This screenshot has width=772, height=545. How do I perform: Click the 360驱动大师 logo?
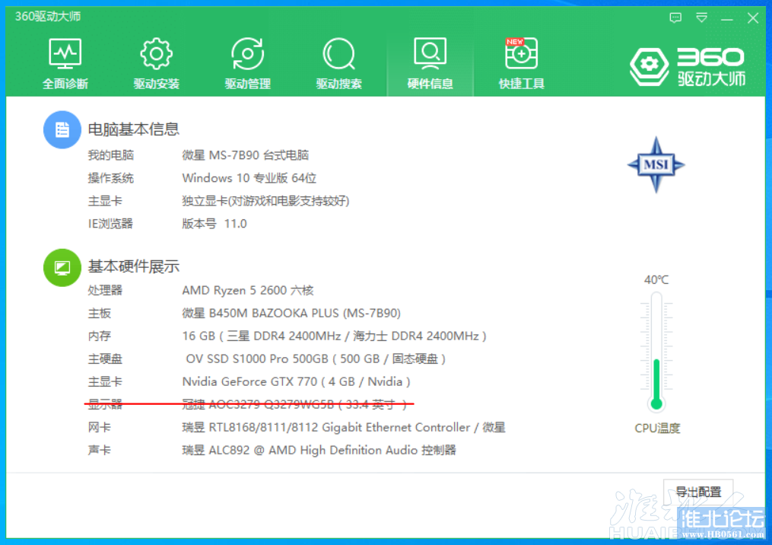tap(688, 66)
